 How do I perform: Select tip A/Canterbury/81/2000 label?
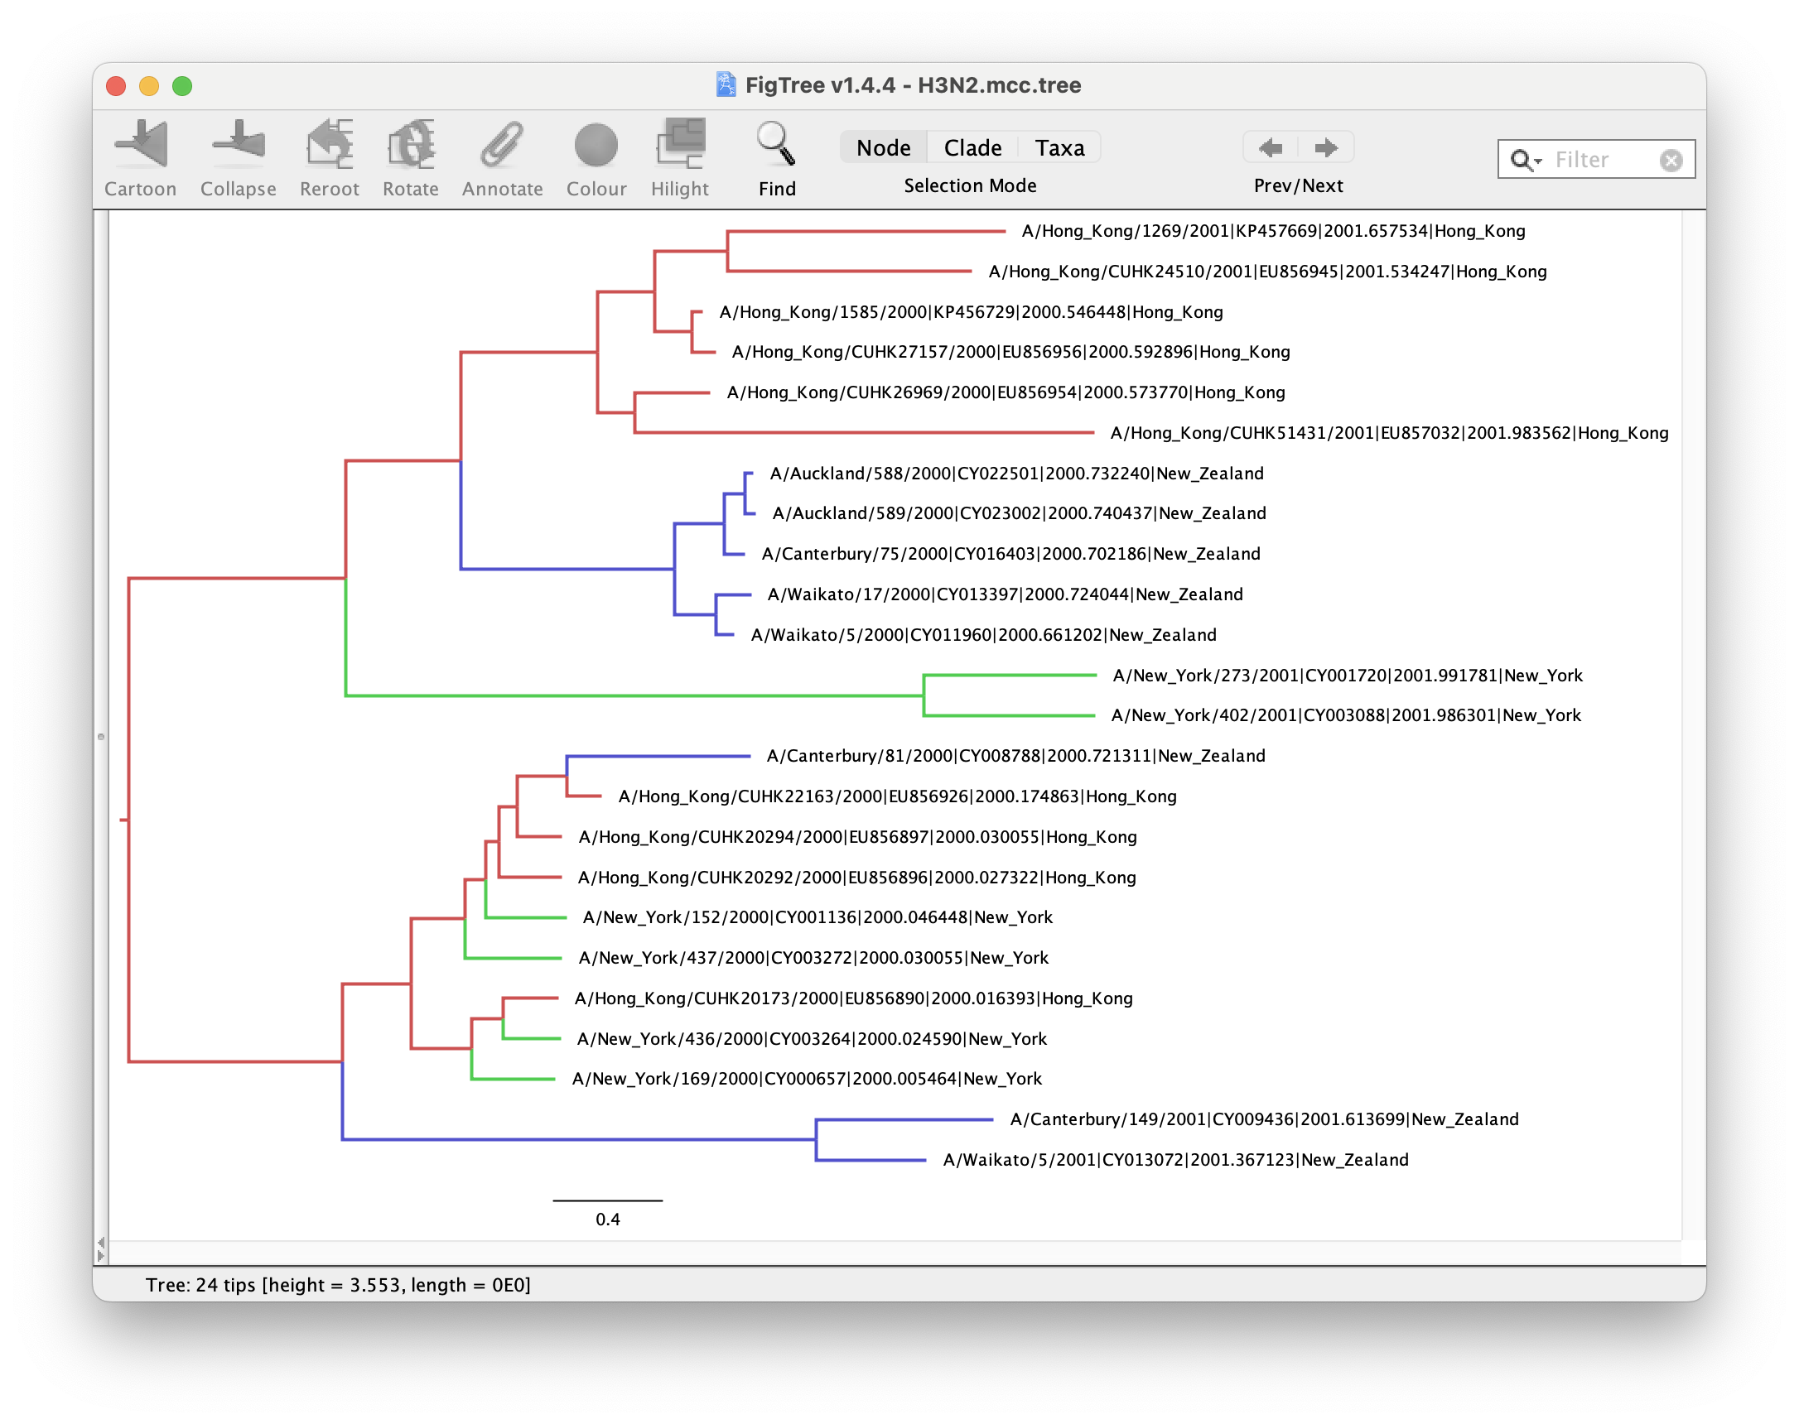coord(1015,756)
